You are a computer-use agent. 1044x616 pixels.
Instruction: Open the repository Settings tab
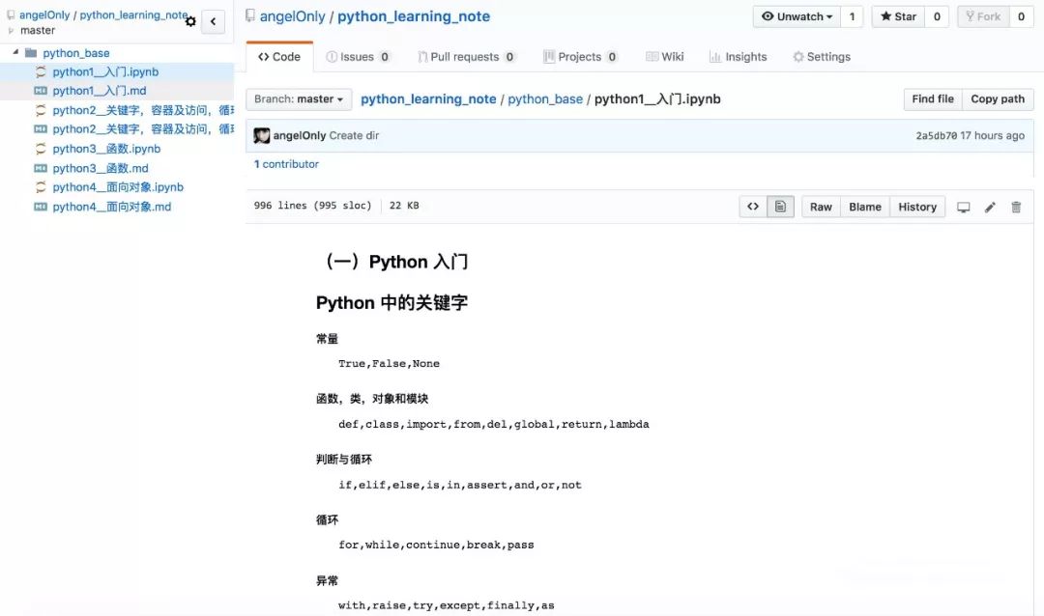822,57
